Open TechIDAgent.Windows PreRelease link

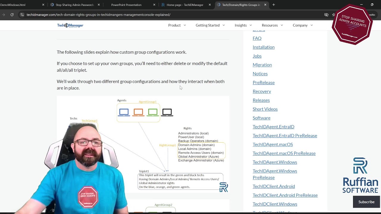(275, 174)
